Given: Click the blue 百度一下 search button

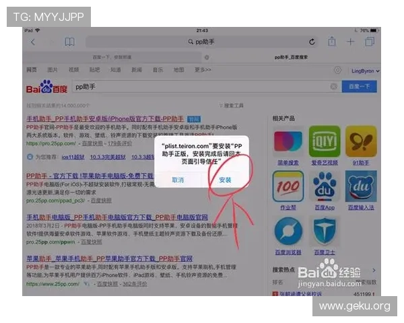Looking at the screenshot, I should (359, 87).
